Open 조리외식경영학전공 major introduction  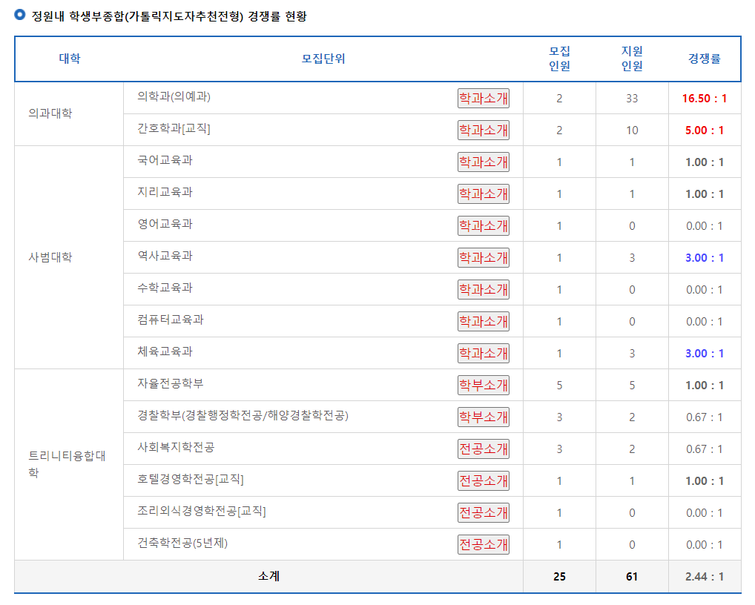click(x=483, y=512)
